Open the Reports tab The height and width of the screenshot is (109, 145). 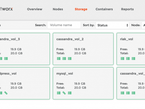[127, 9]
